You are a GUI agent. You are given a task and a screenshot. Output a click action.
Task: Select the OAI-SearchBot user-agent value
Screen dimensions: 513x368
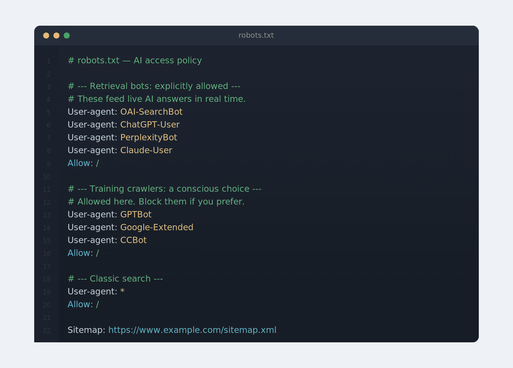pos(151,112)
